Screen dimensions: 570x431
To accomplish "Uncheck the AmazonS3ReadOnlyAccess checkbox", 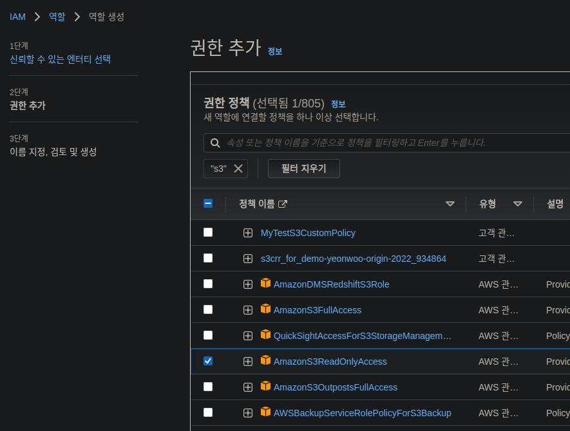I will (208, 362).
